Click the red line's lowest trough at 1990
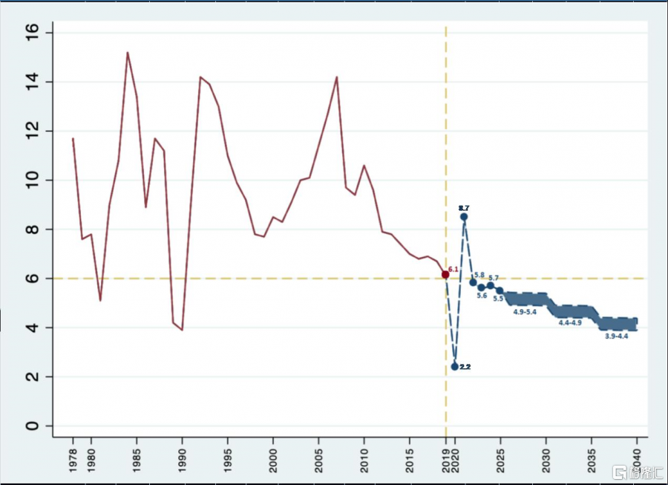Viewport: 668px width, 485px height. (182, 330)
